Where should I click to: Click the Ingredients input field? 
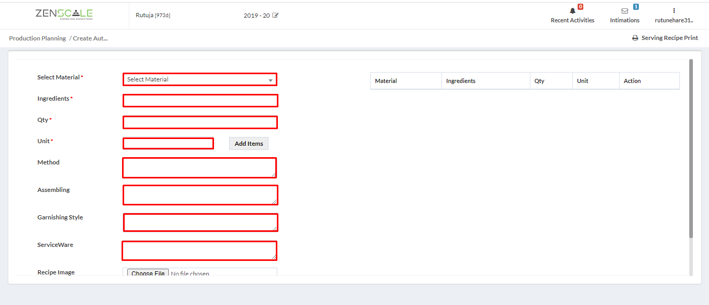point(200,101)
